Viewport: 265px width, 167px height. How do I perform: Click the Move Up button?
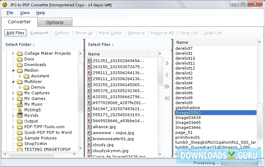coord(84,33)
